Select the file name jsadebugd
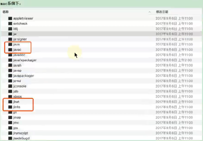The height and width of the screenshot is (141, 203). click(x=21, y=138)
